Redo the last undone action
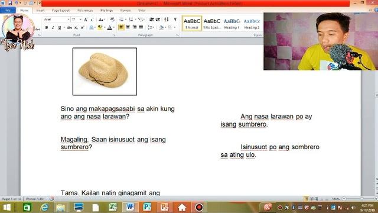 pos(25,3)
